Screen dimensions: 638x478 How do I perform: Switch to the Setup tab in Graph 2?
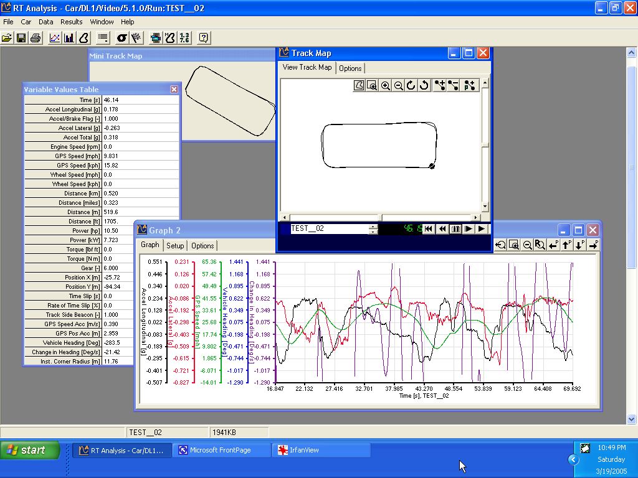[175, 246]
